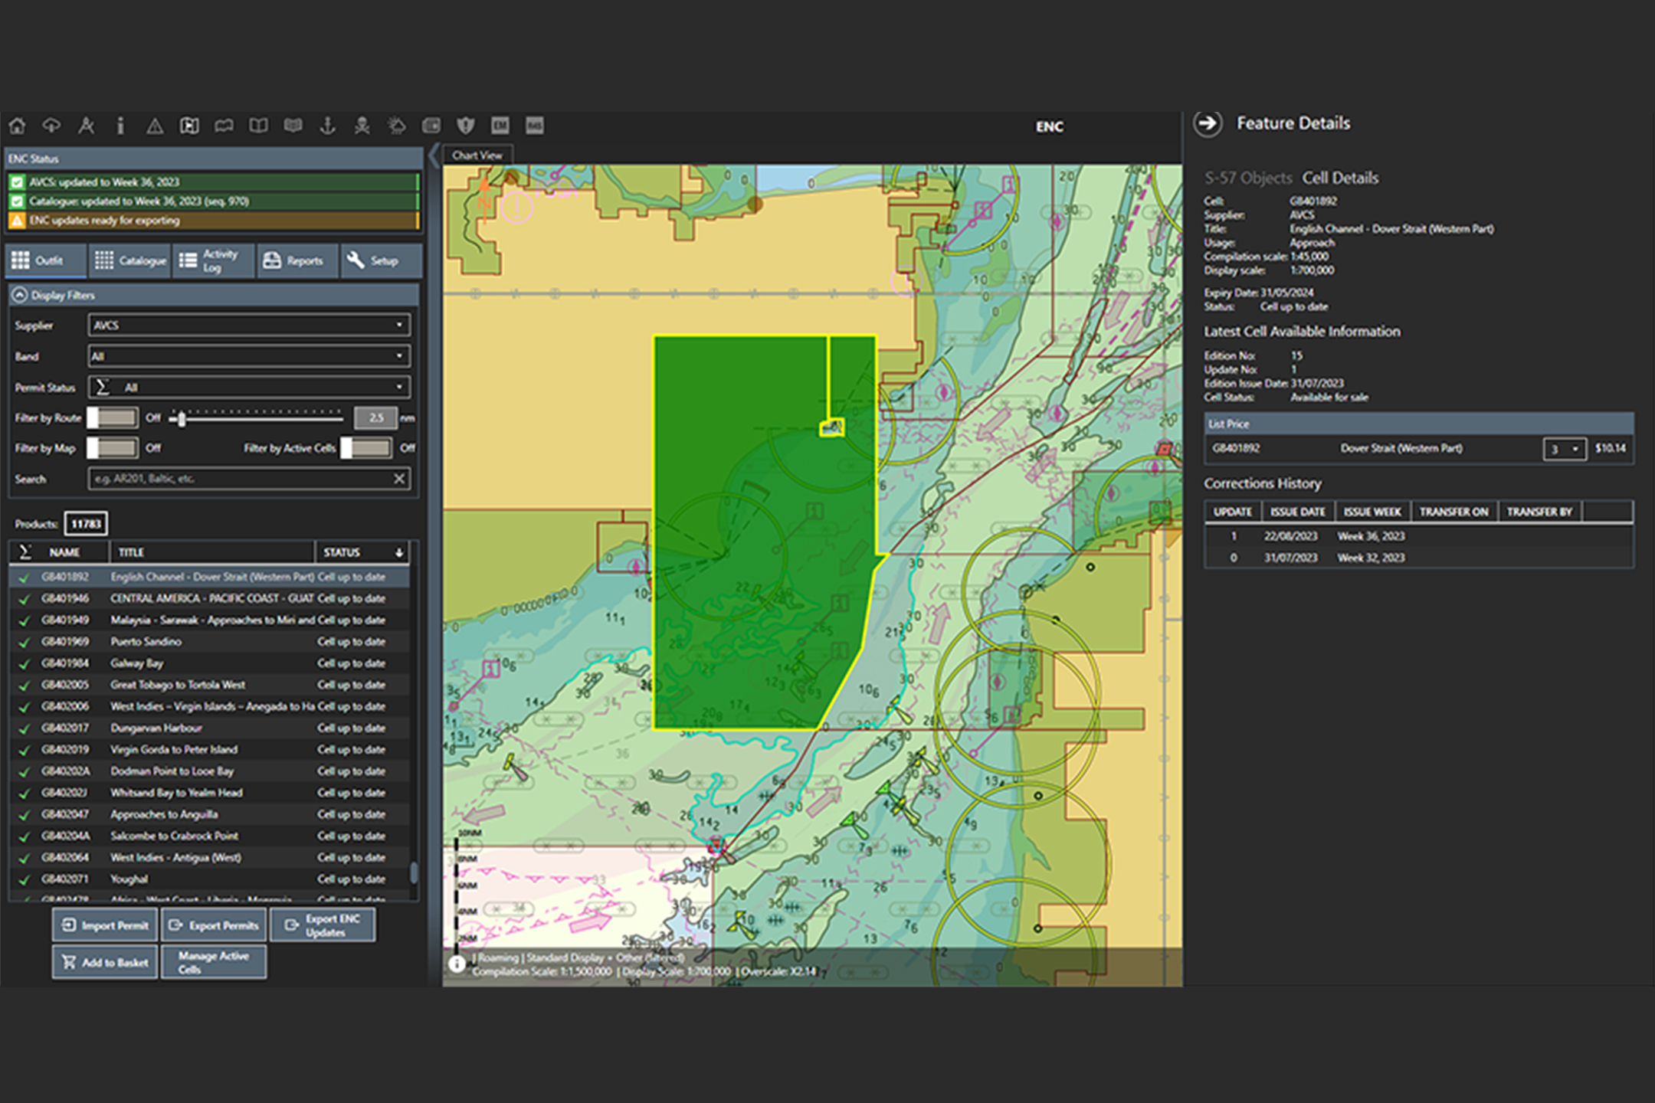Select the GB402071 Youghal row
Screen dimensions: 1655x1103
[209, 879]
